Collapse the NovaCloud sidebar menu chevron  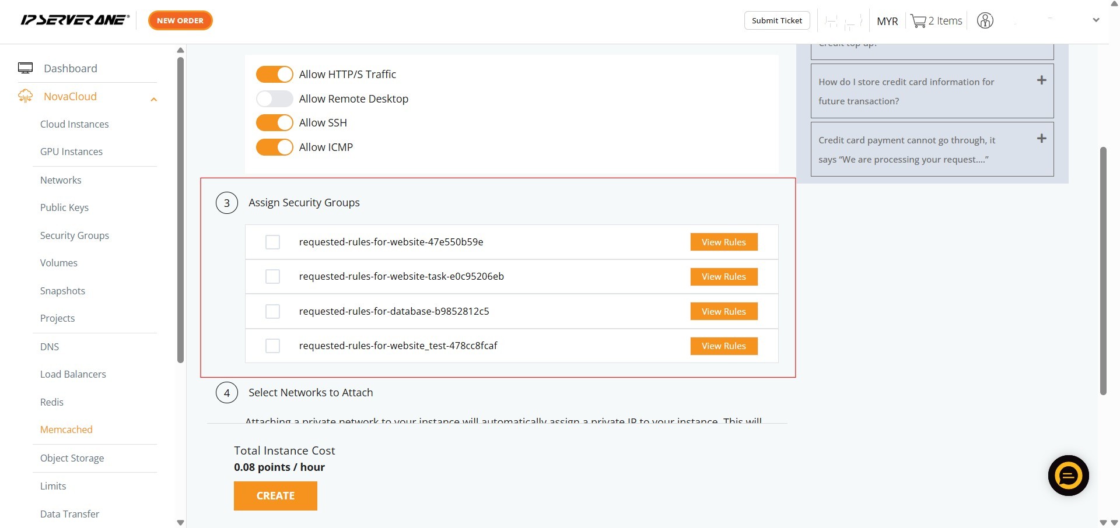153,100
